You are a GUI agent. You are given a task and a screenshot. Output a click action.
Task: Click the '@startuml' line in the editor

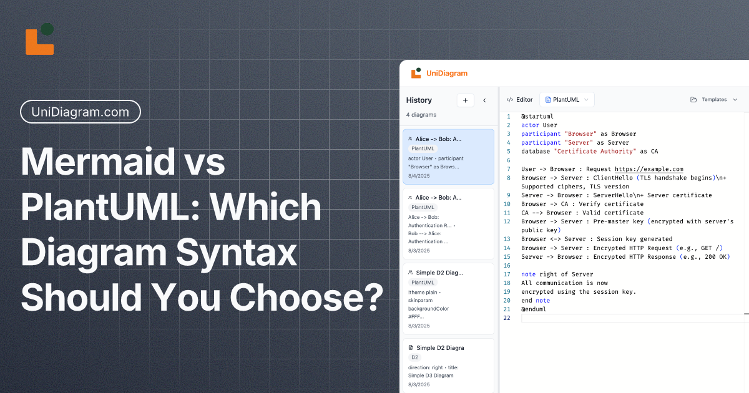pos(537,117)
